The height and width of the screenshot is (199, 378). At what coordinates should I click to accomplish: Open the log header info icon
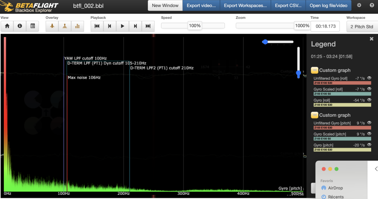coord(20,26)
